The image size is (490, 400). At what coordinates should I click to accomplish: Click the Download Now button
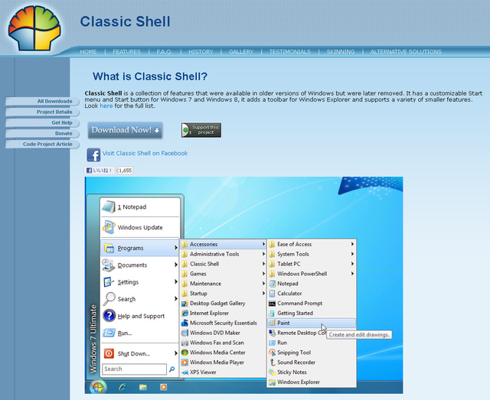pyautogui.click(x=126, y=130)
